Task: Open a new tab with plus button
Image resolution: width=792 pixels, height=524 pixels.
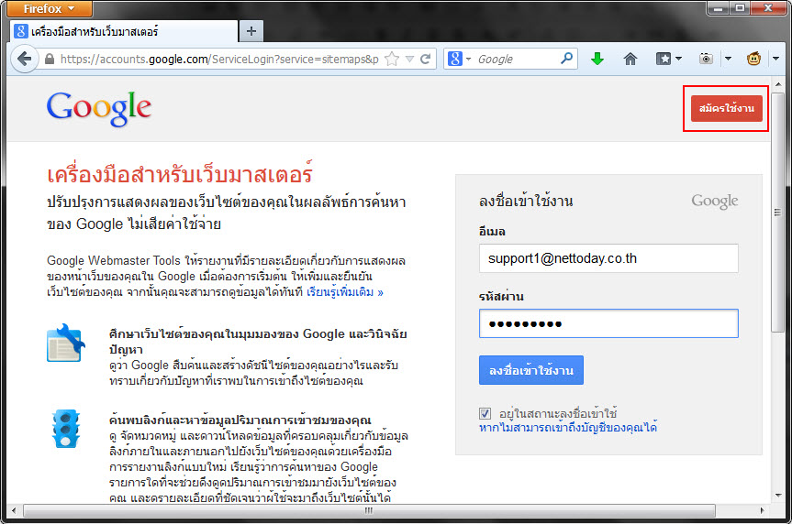Action: click(x=251, y=31)
